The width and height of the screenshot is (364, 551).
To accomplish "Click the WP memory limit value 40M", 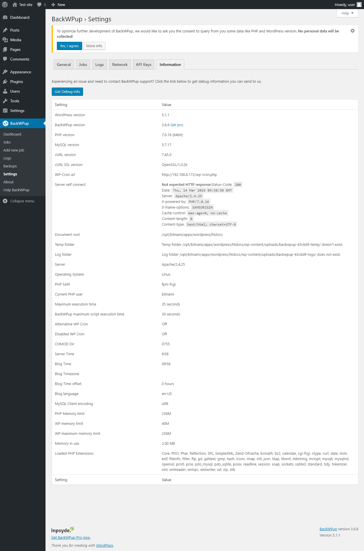I will (x=166, y=424).
